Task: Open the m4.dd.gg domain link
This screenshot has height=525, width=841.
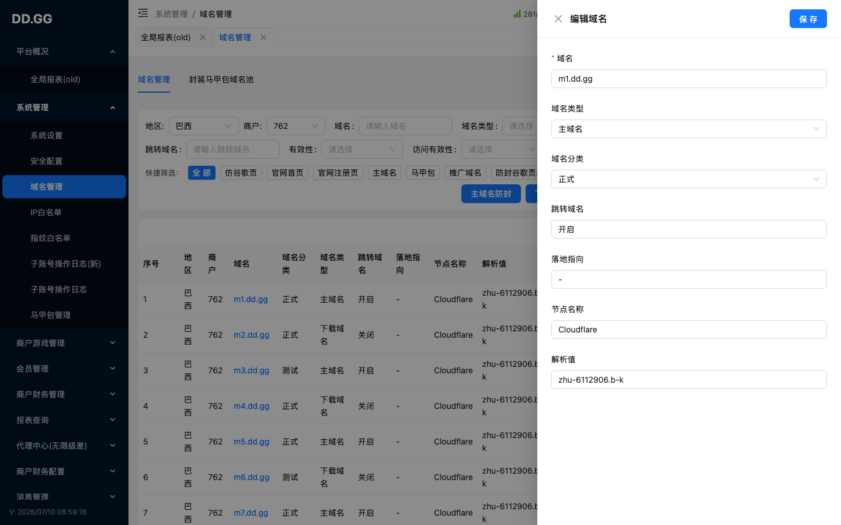Action: click(251, 406)
